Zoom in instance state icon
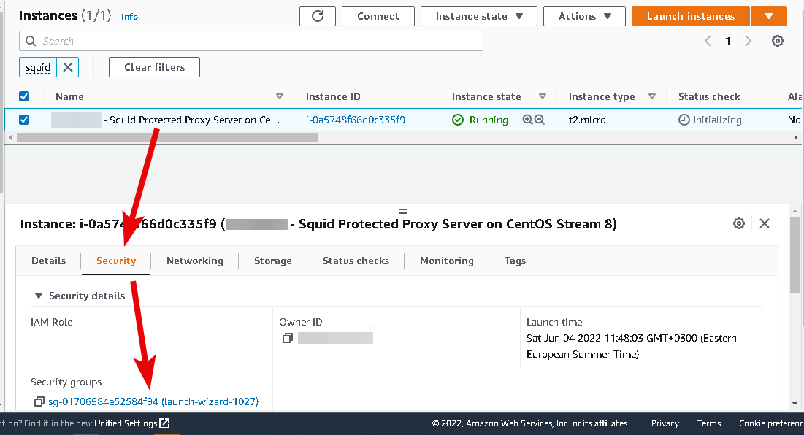 click(527, 120)
